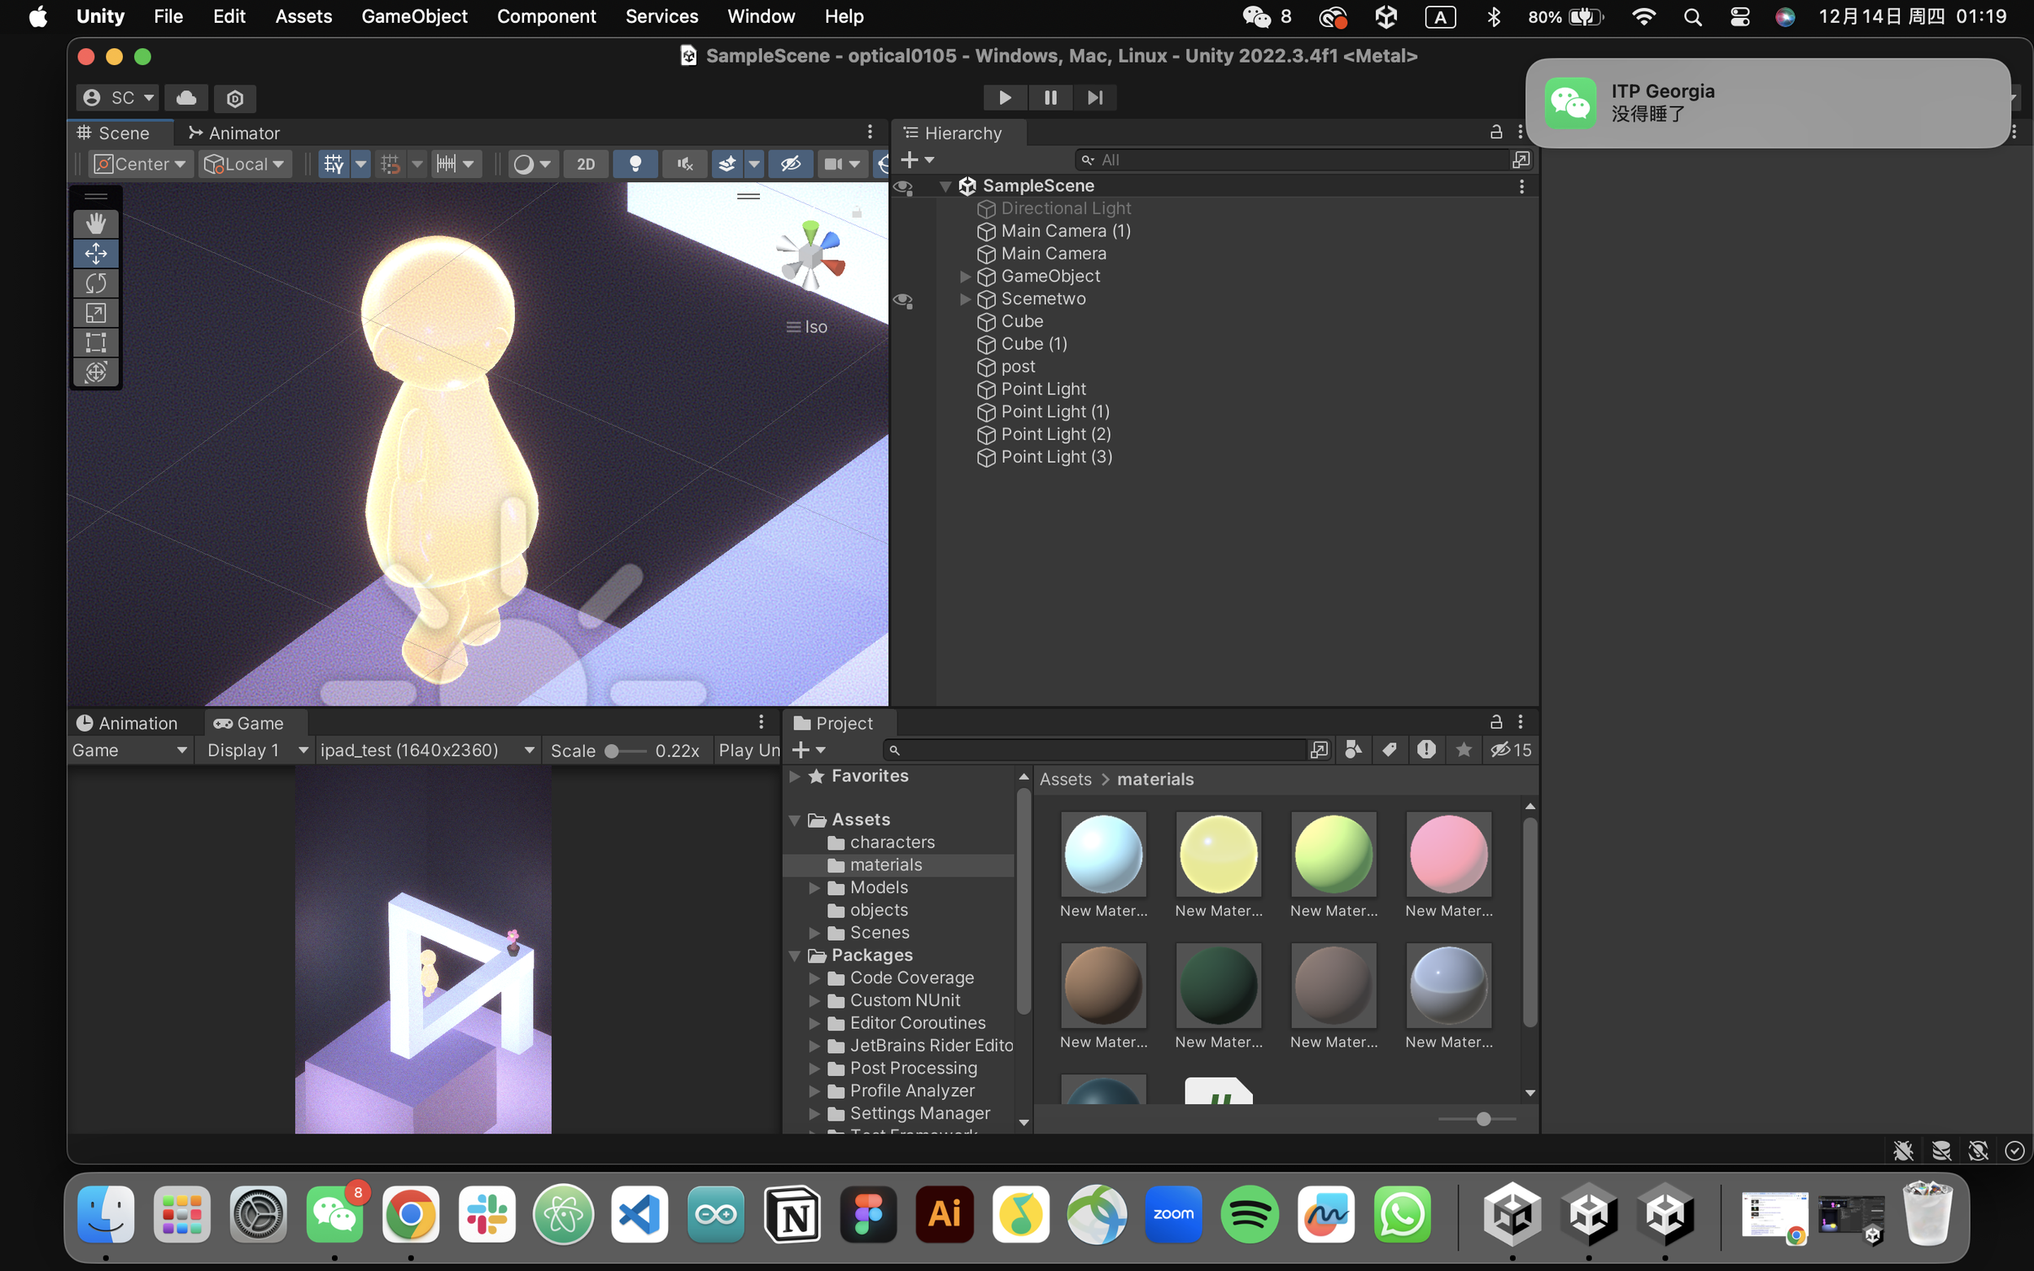Viewport: 2034px width, 1271px height.
Task: Toggle 2D view mode
Action: [x=586, y=164]
